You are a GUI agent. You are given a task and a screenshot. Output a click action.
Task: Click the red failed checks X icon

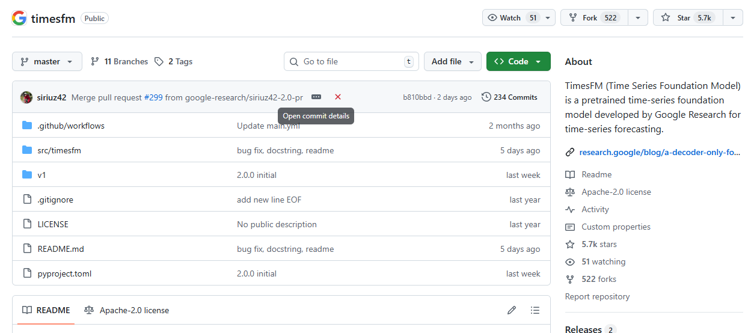(338, 97)
